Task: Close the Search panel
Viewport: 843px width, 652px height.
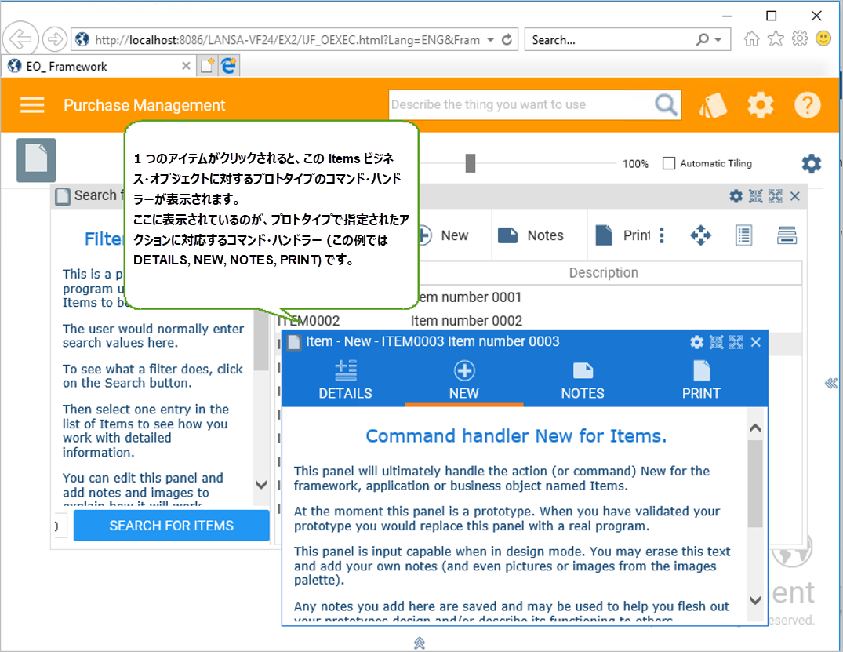Action: [x=794, y=196]
